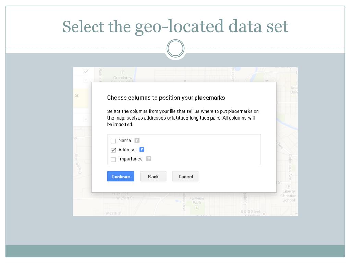Image resolution: width=351 pixels, height=263 pixels.
Task: Open the upper faded dropdown in the left panel
Action: [x=86, y=80]
